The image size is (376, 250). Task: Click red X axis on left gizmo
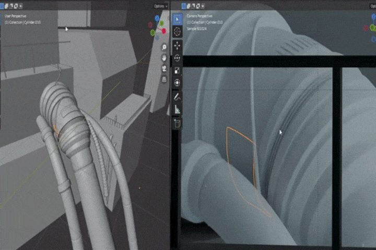tap(163, 31)
